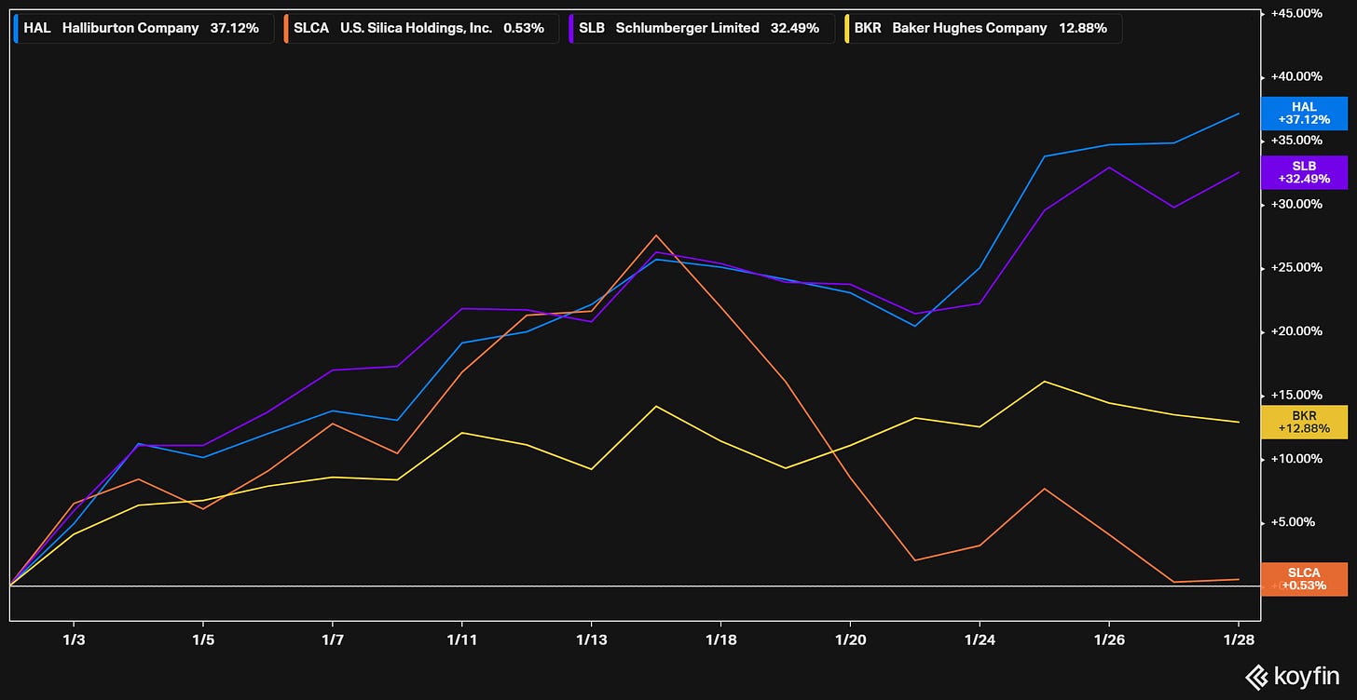
Task: Click the 12.88% value in BKR legend
Action: click(1083, 28)
